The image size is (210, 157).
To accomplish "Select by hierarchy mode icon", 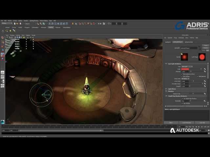I will pos(38,24).
